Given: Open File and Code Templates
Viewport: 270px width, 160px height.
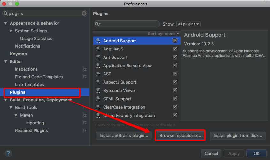Looking at the screenshot, I should tap(39, 77).
